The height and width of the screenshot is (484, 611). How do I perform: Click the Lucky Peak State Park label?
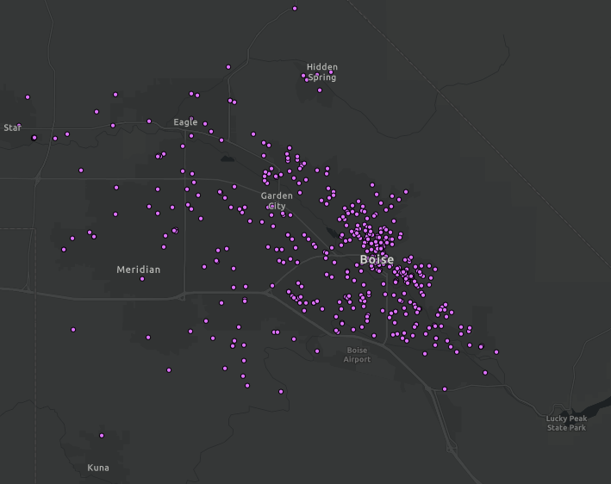(566, 423)
